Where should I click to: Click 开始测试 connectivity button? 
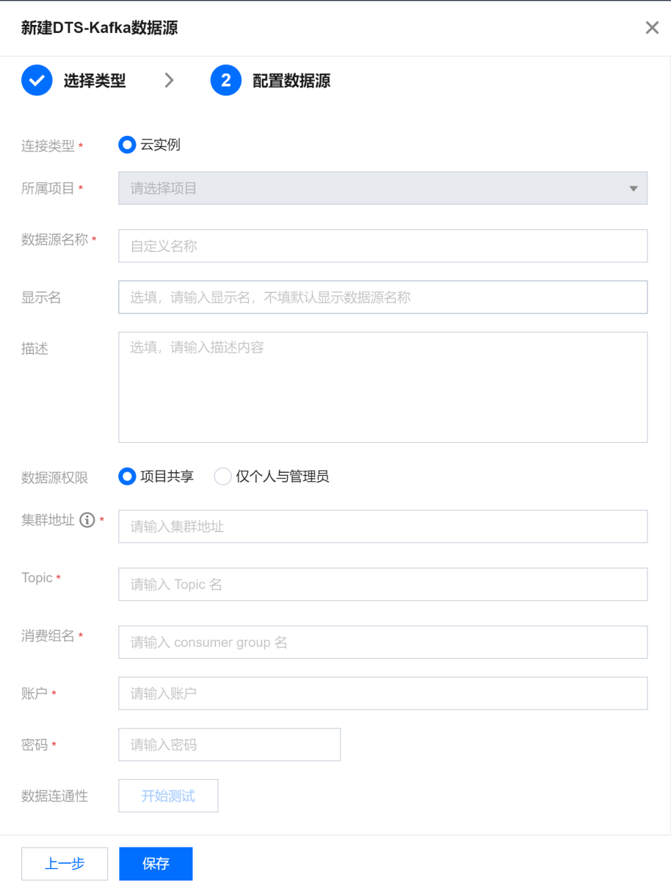pyautogui.click(x=168, y=796)
